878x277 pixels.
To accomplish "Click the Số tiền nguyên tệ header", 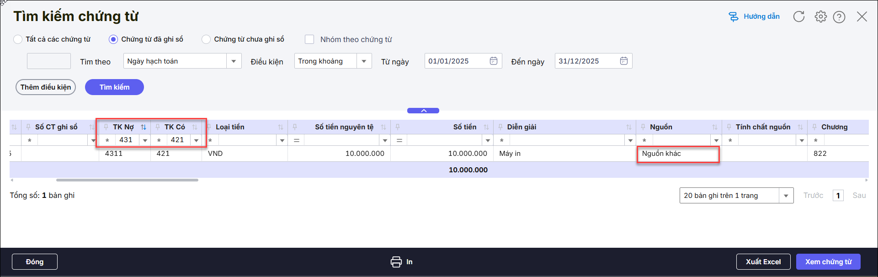I will point(344,127).
